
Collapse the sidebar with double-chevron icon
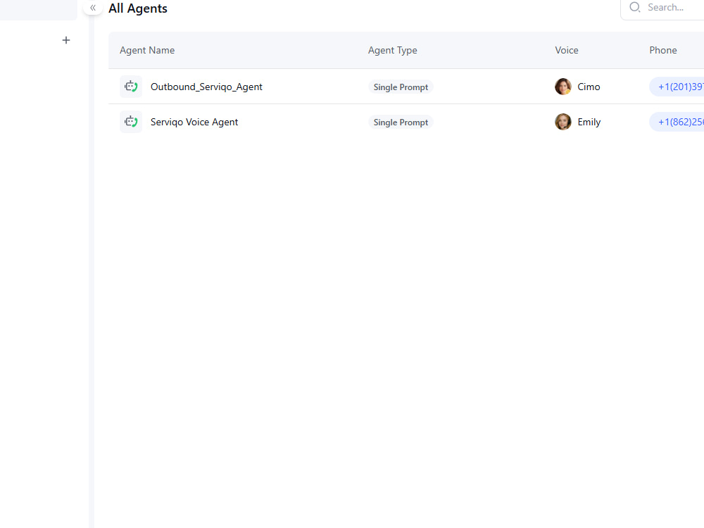(93, 8)
